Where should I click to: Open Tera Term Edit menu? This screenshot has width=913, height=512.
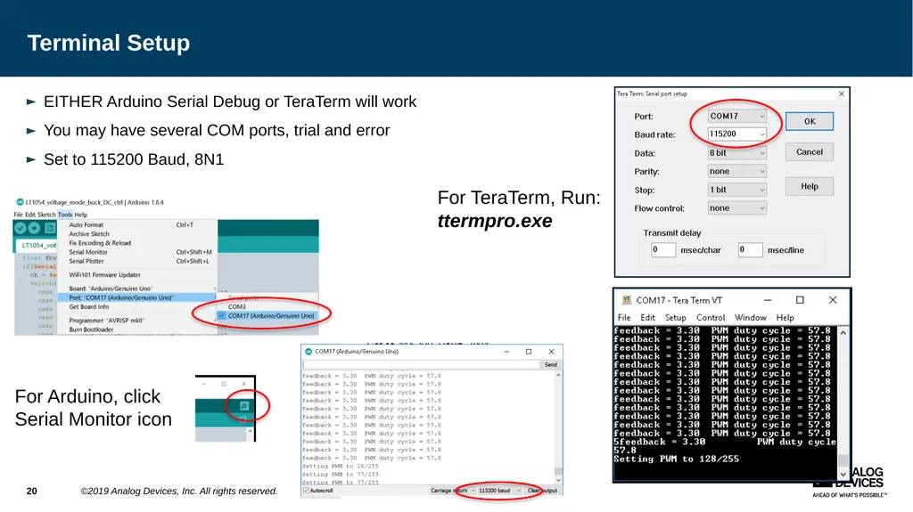[647, 318]
